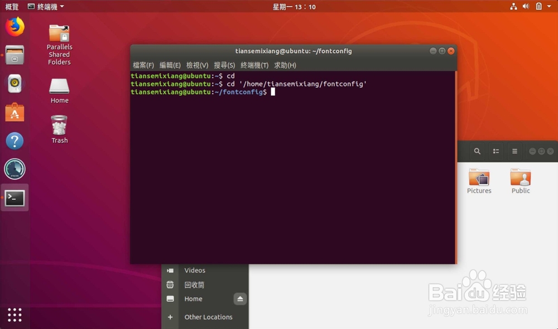This screenshot has width=558, height=329.
Task: Click the battery indicator in top bar
Action: pos(538,6)
